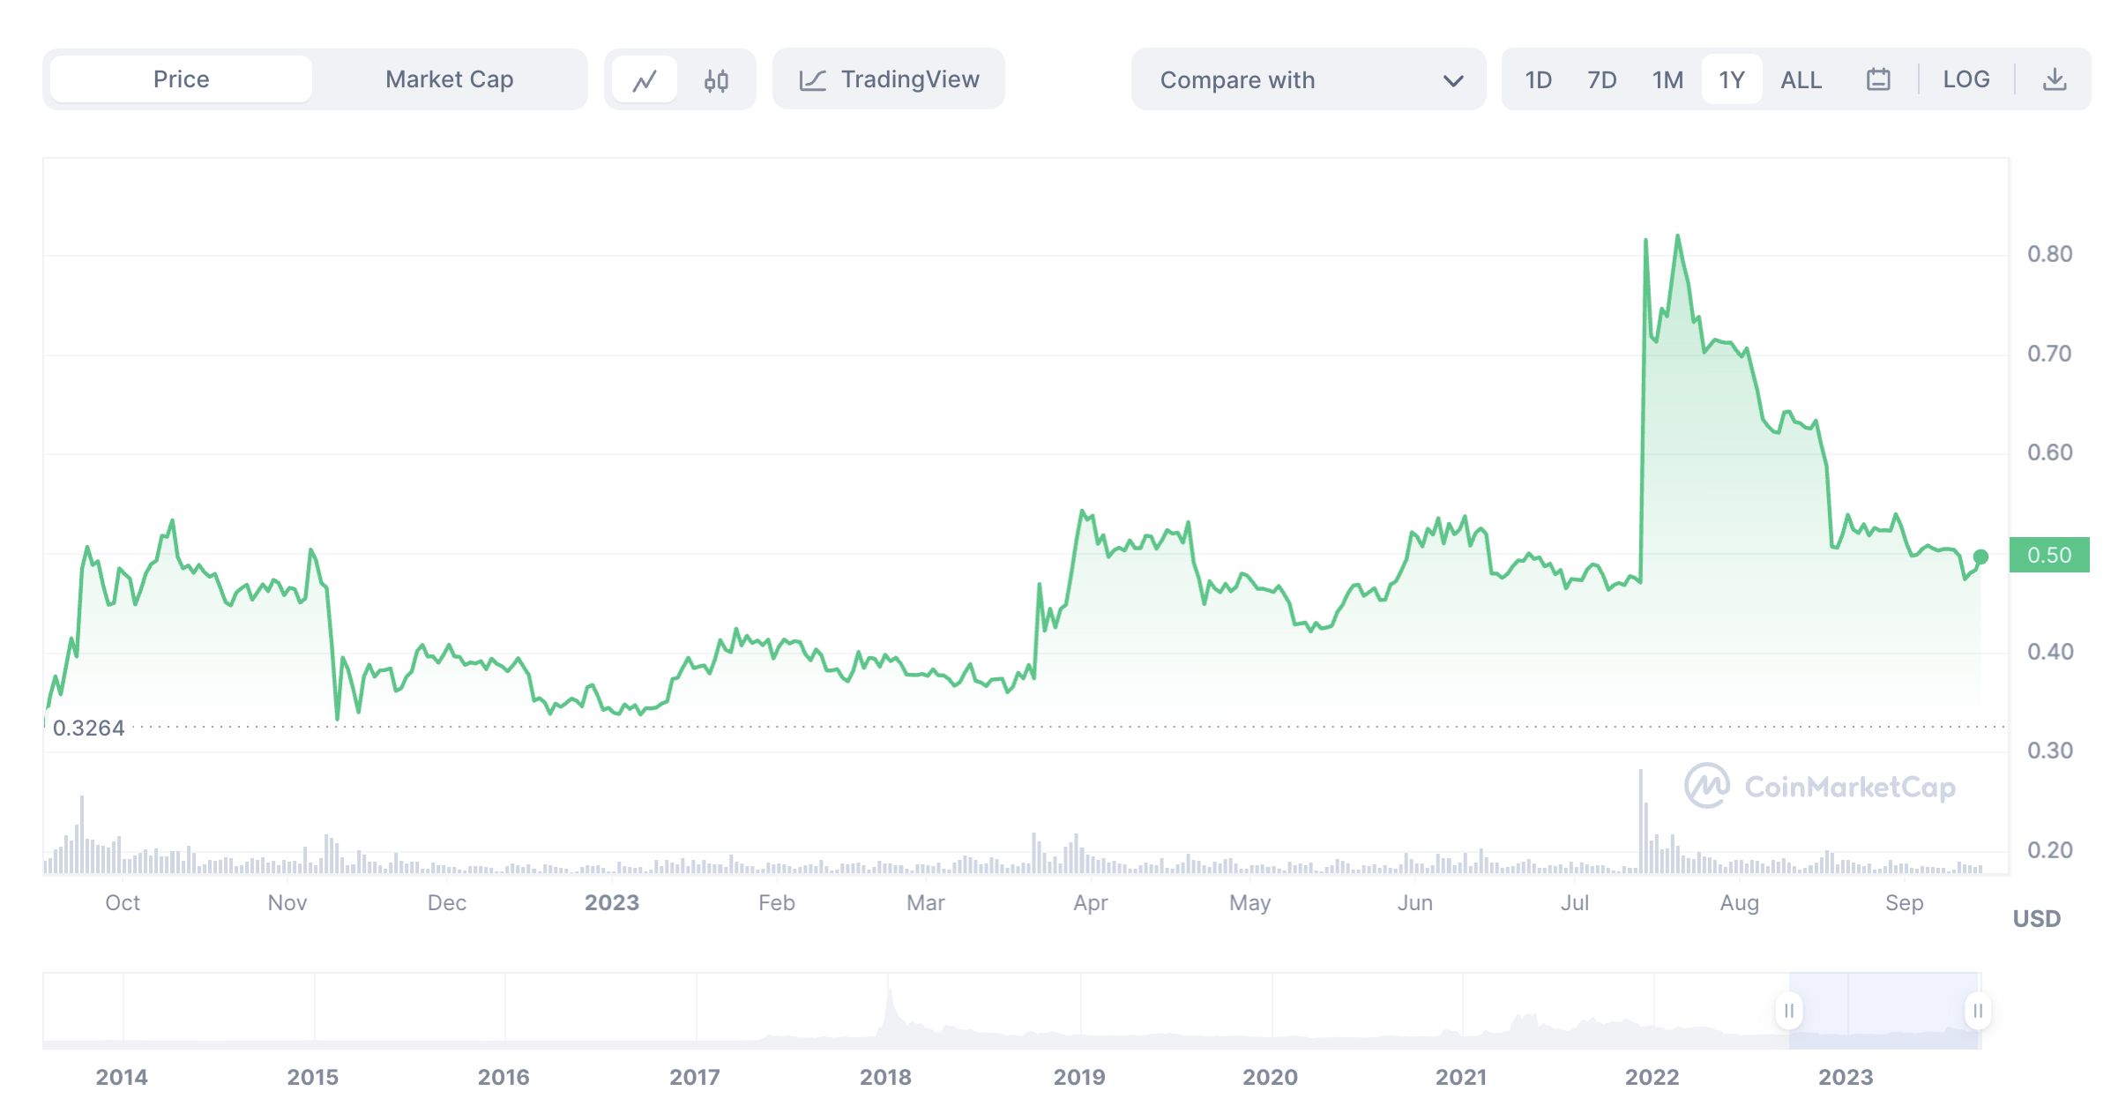Click the highlighted selection range in overview
The image size is (2111, 1106).
(x=1884, y=1011)
